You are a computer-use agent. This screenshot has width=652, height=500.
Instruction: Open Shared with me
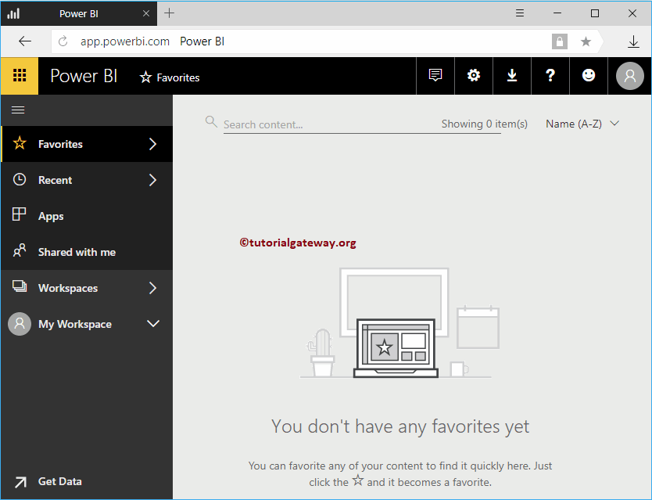pyautogui.click(x=87, y=252)
